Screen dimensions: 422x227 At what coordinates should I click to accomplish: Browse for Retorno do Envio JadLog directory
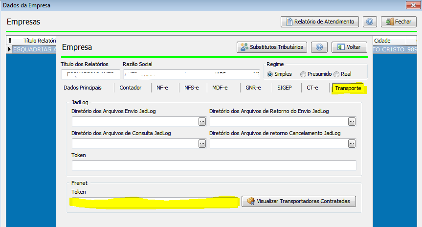coord(352,121)
